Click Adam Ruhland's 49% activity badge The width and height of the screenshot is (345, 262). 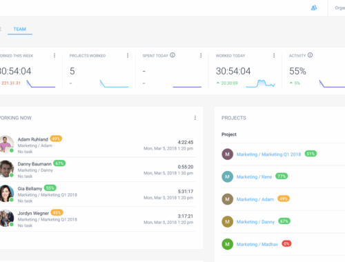click(x=56, y=139)
